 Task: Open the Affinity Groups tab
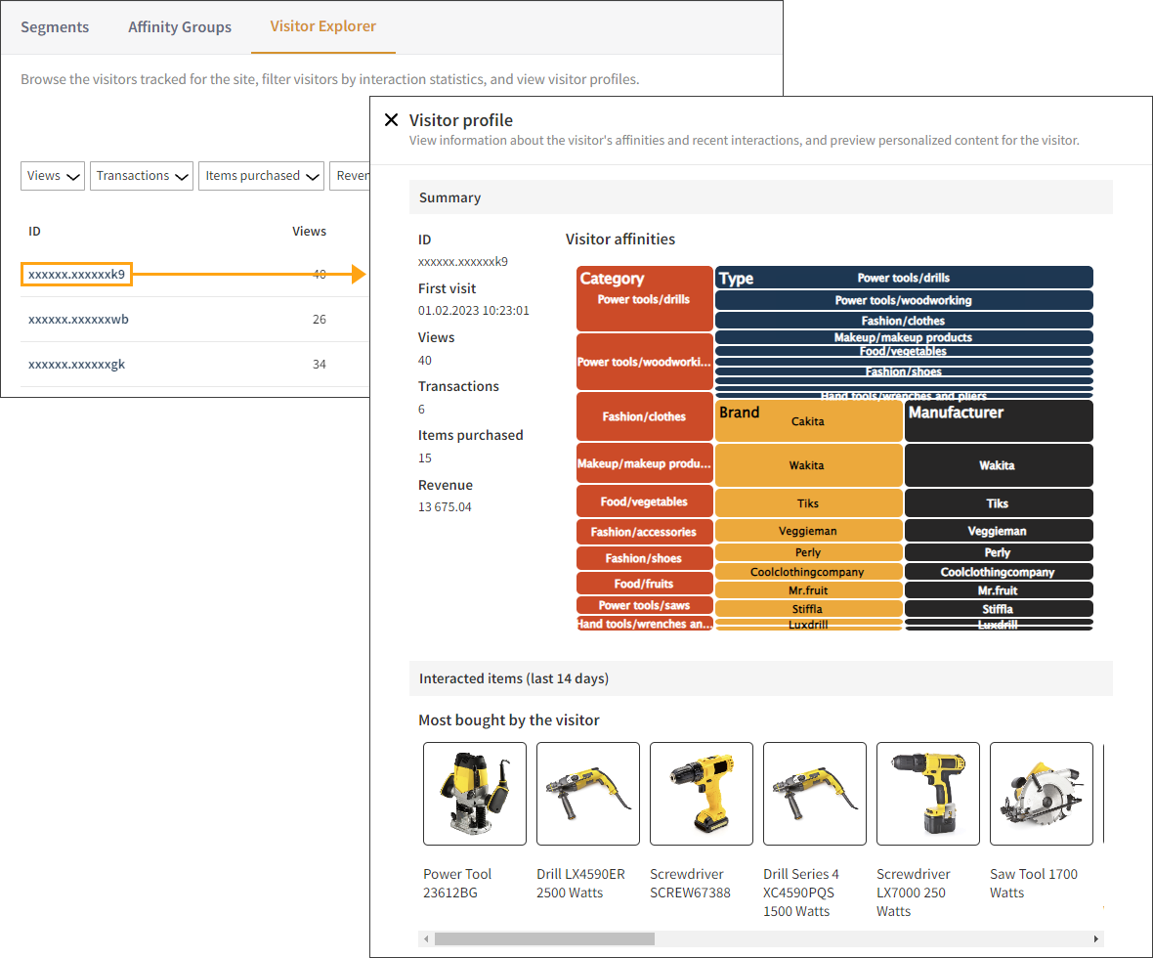180,27
